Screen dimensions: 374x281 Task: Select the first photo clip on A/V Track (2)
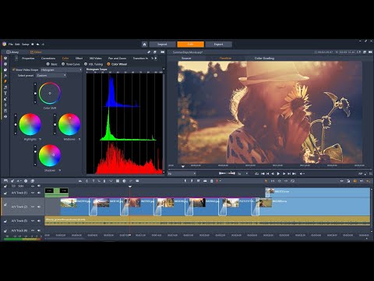pyautogui.click(x=76, y=207)
